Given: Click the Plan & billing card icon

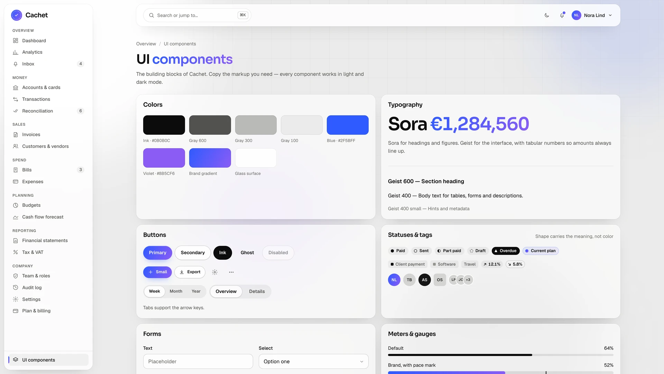Looking at the screenshot, I should tap(16, 311).
